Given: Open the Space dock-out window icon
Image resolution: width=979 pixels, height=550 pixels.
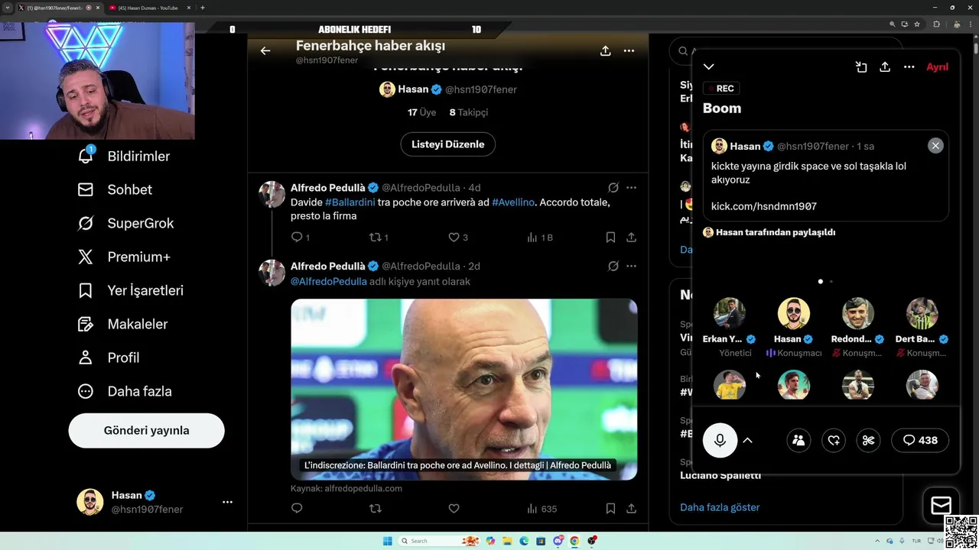Looking at the screenshot, I should (x=861, y=67).
